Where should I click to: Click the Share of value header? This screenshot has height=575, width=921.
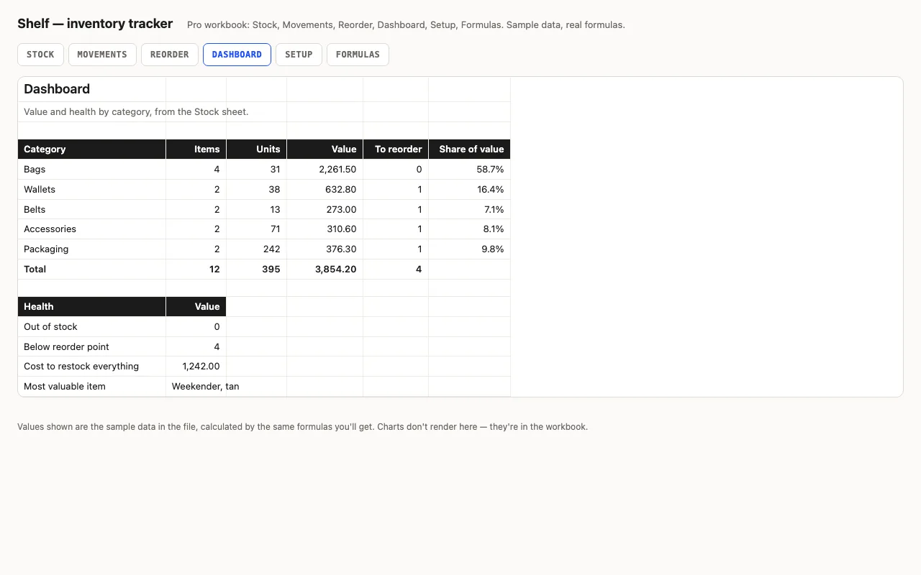(470, 149)
